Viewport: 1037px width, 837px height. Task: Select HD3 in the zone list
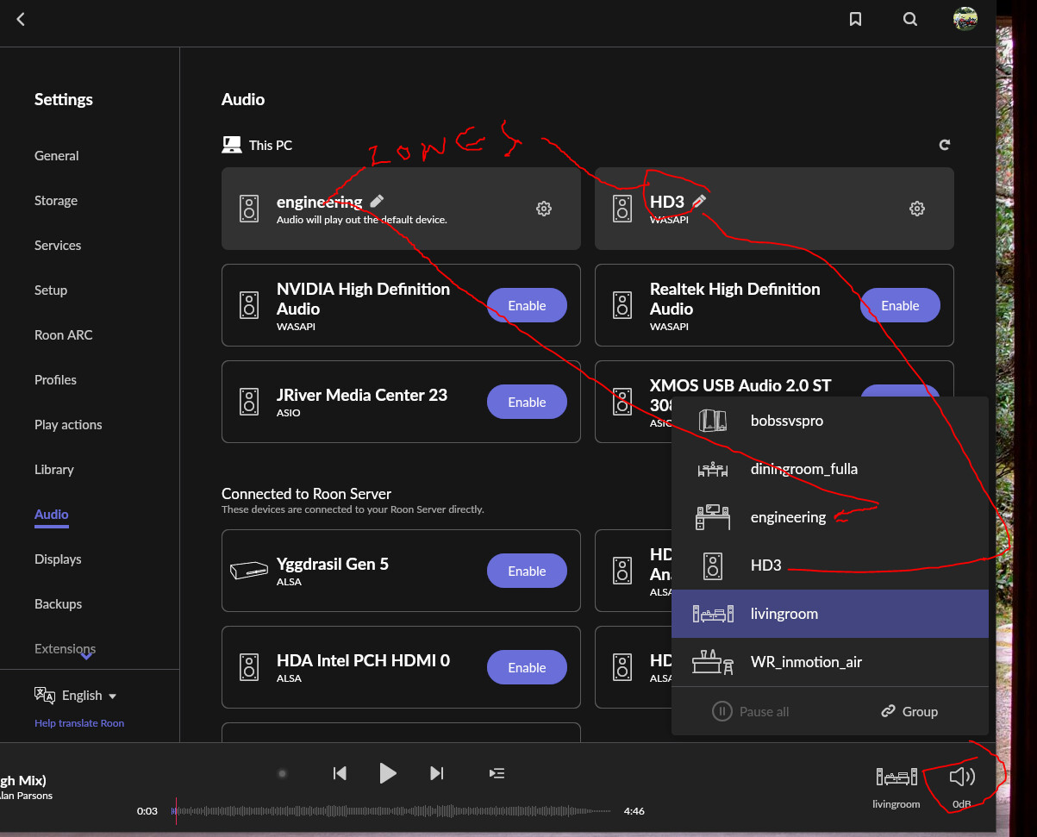click(830, 565)
